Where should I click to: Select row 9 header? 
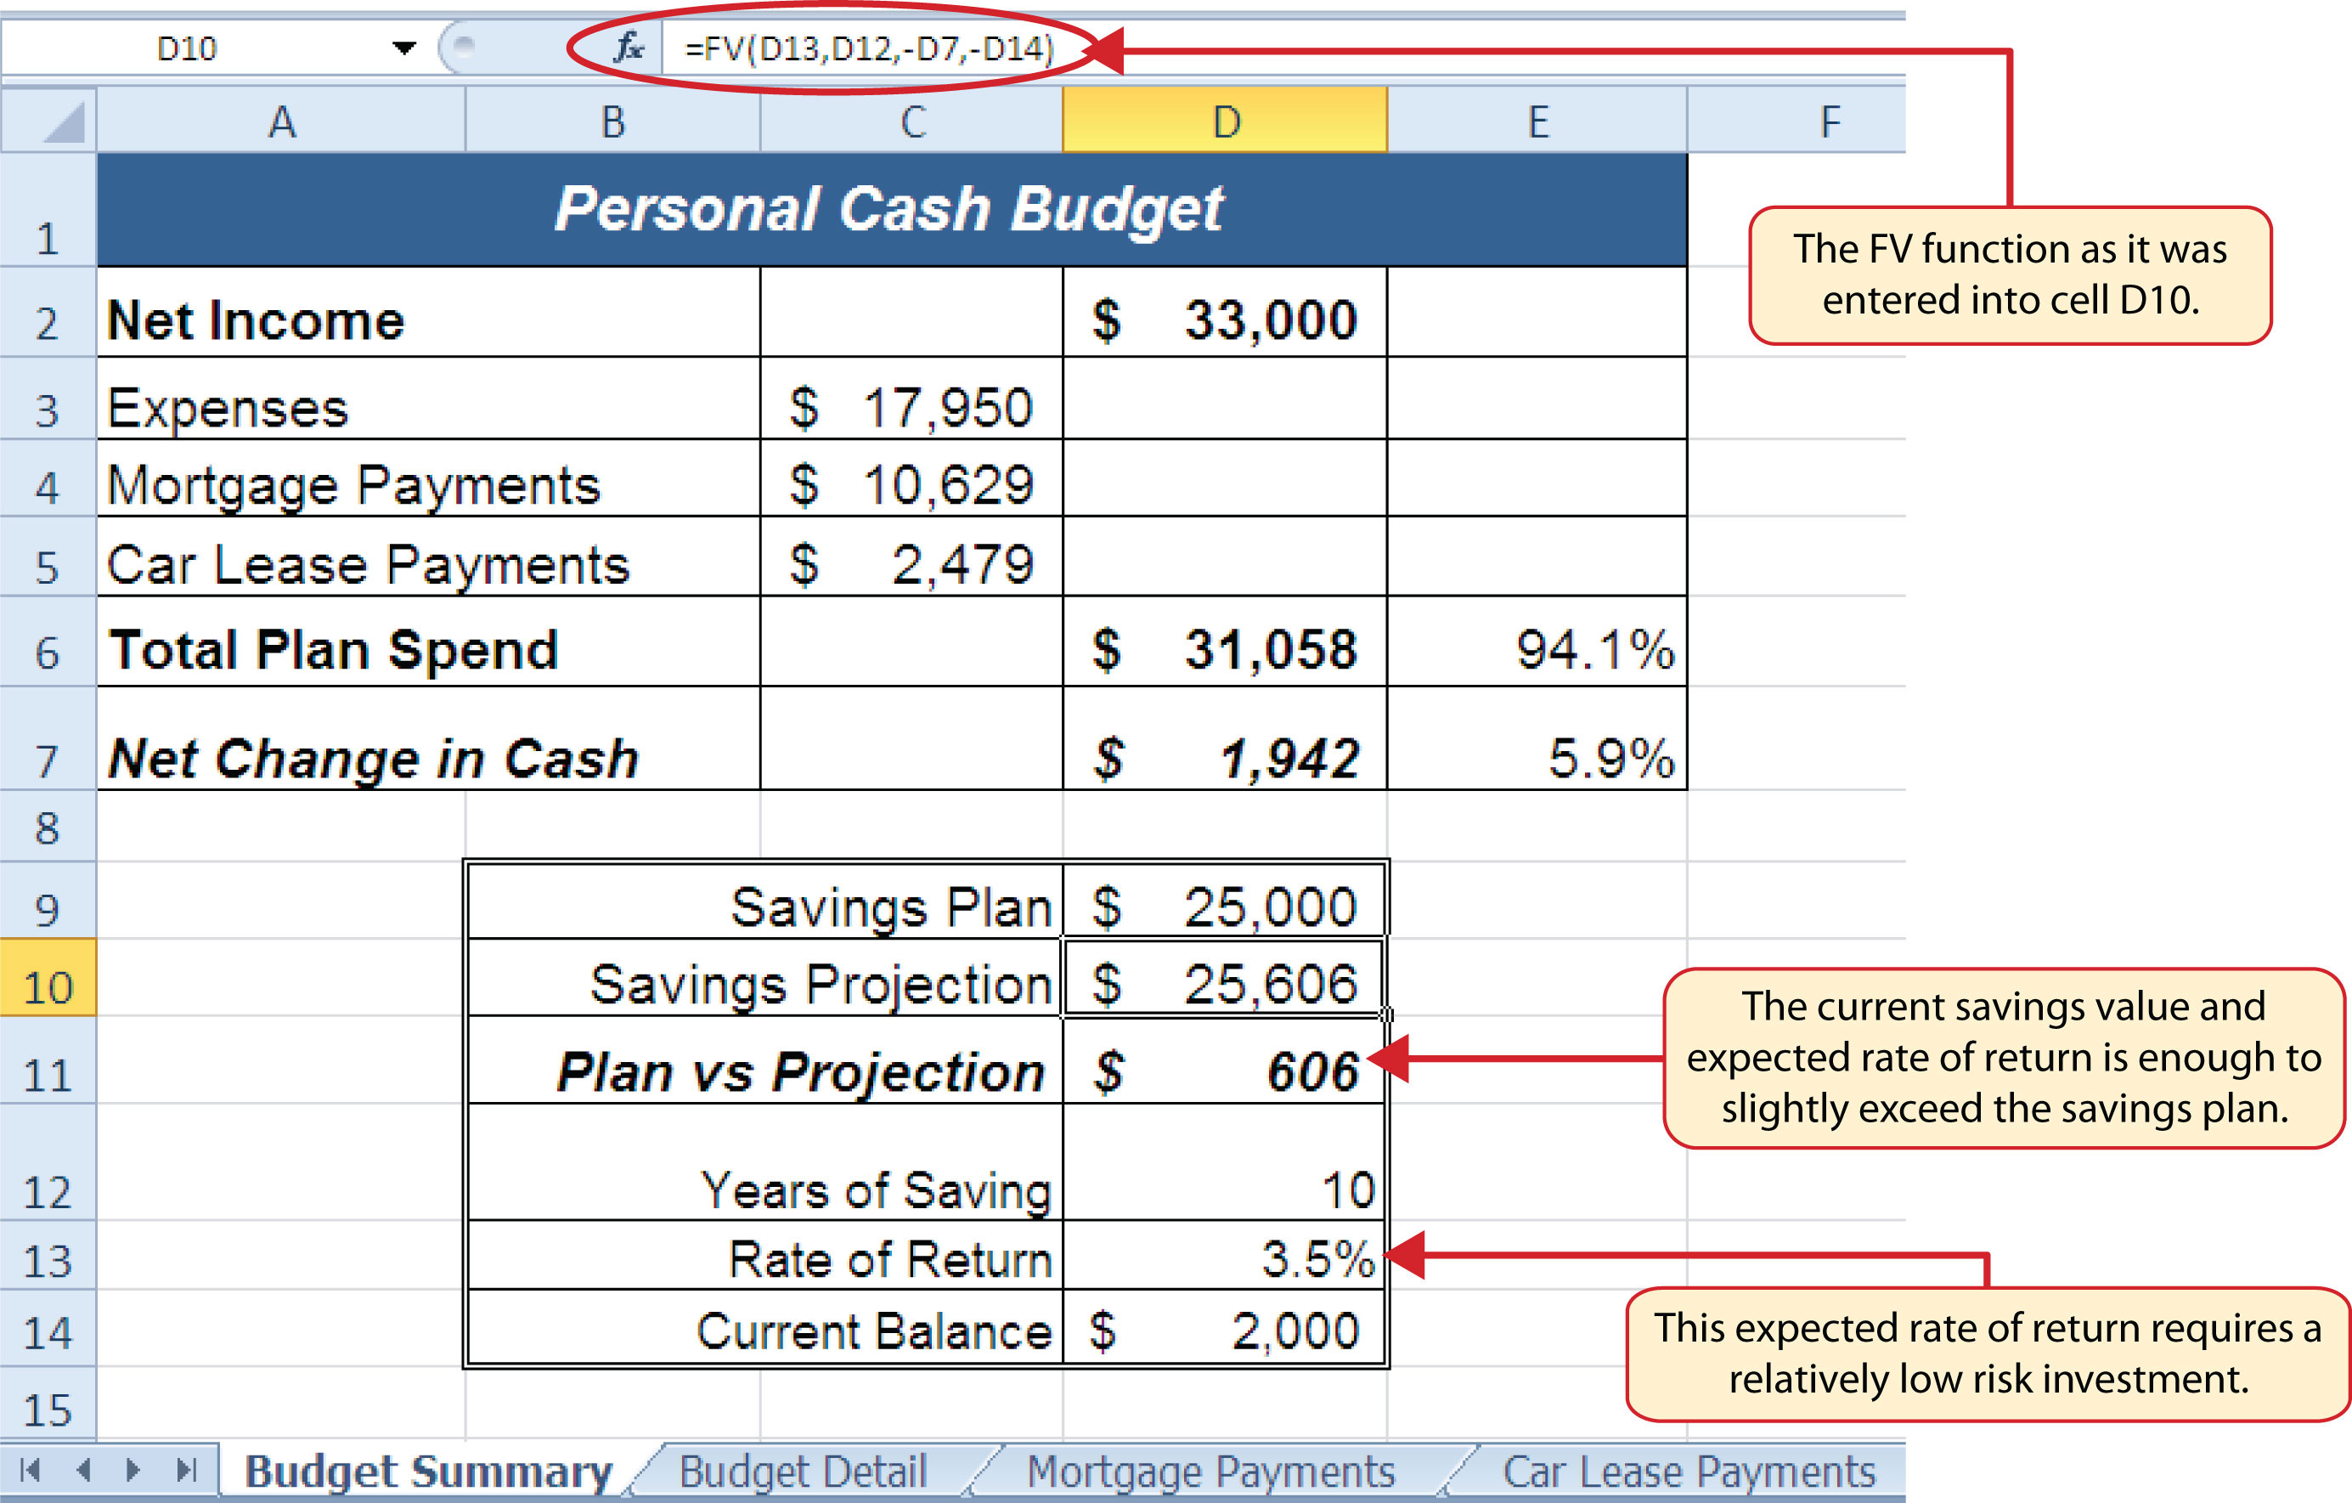click(48, 901)
